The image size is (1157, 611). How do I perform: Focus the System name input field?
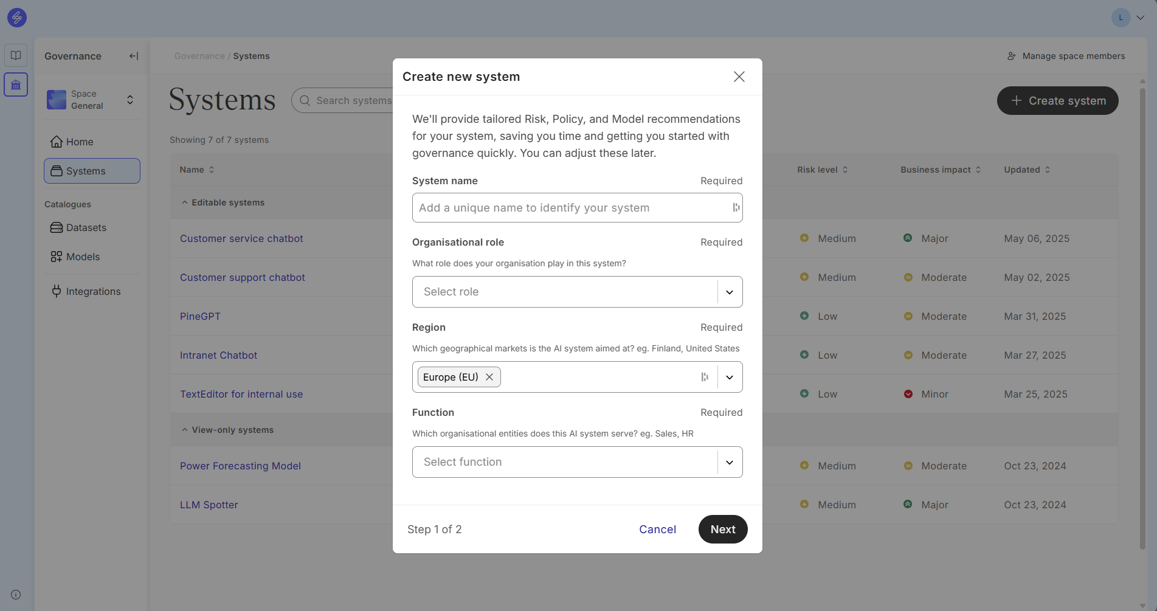(x=572, y=208)
